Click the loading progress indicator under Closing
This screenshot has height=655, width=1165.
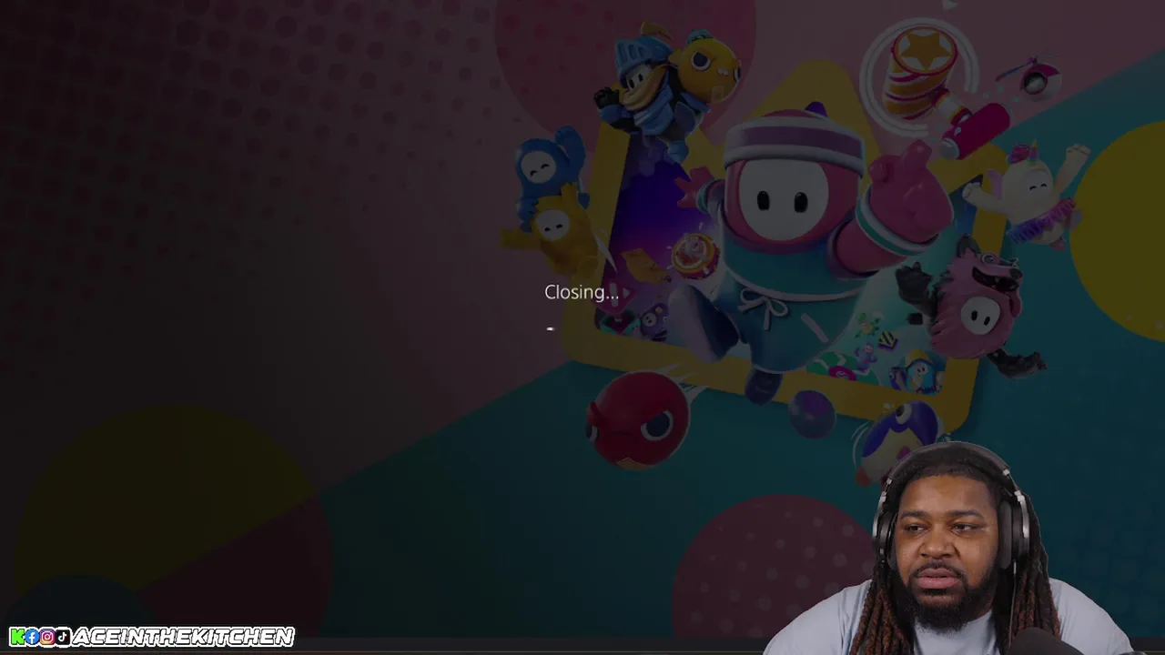click(550, 328)
